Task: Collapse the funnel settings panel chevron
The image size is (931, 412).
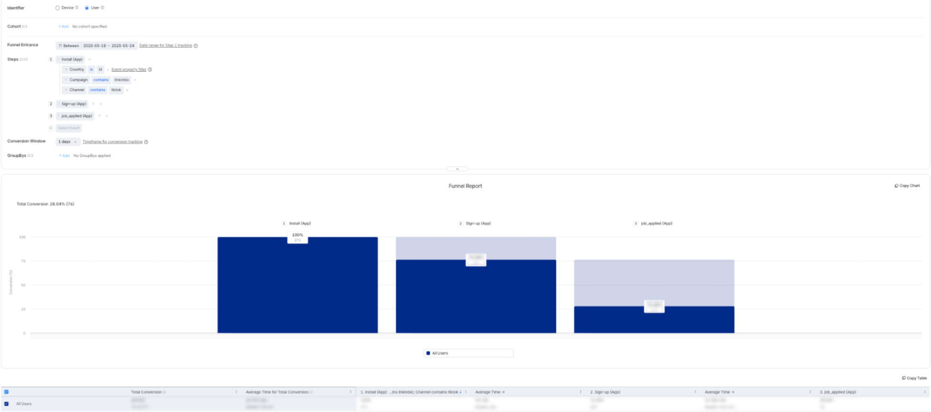Action: tap(457, 169)
